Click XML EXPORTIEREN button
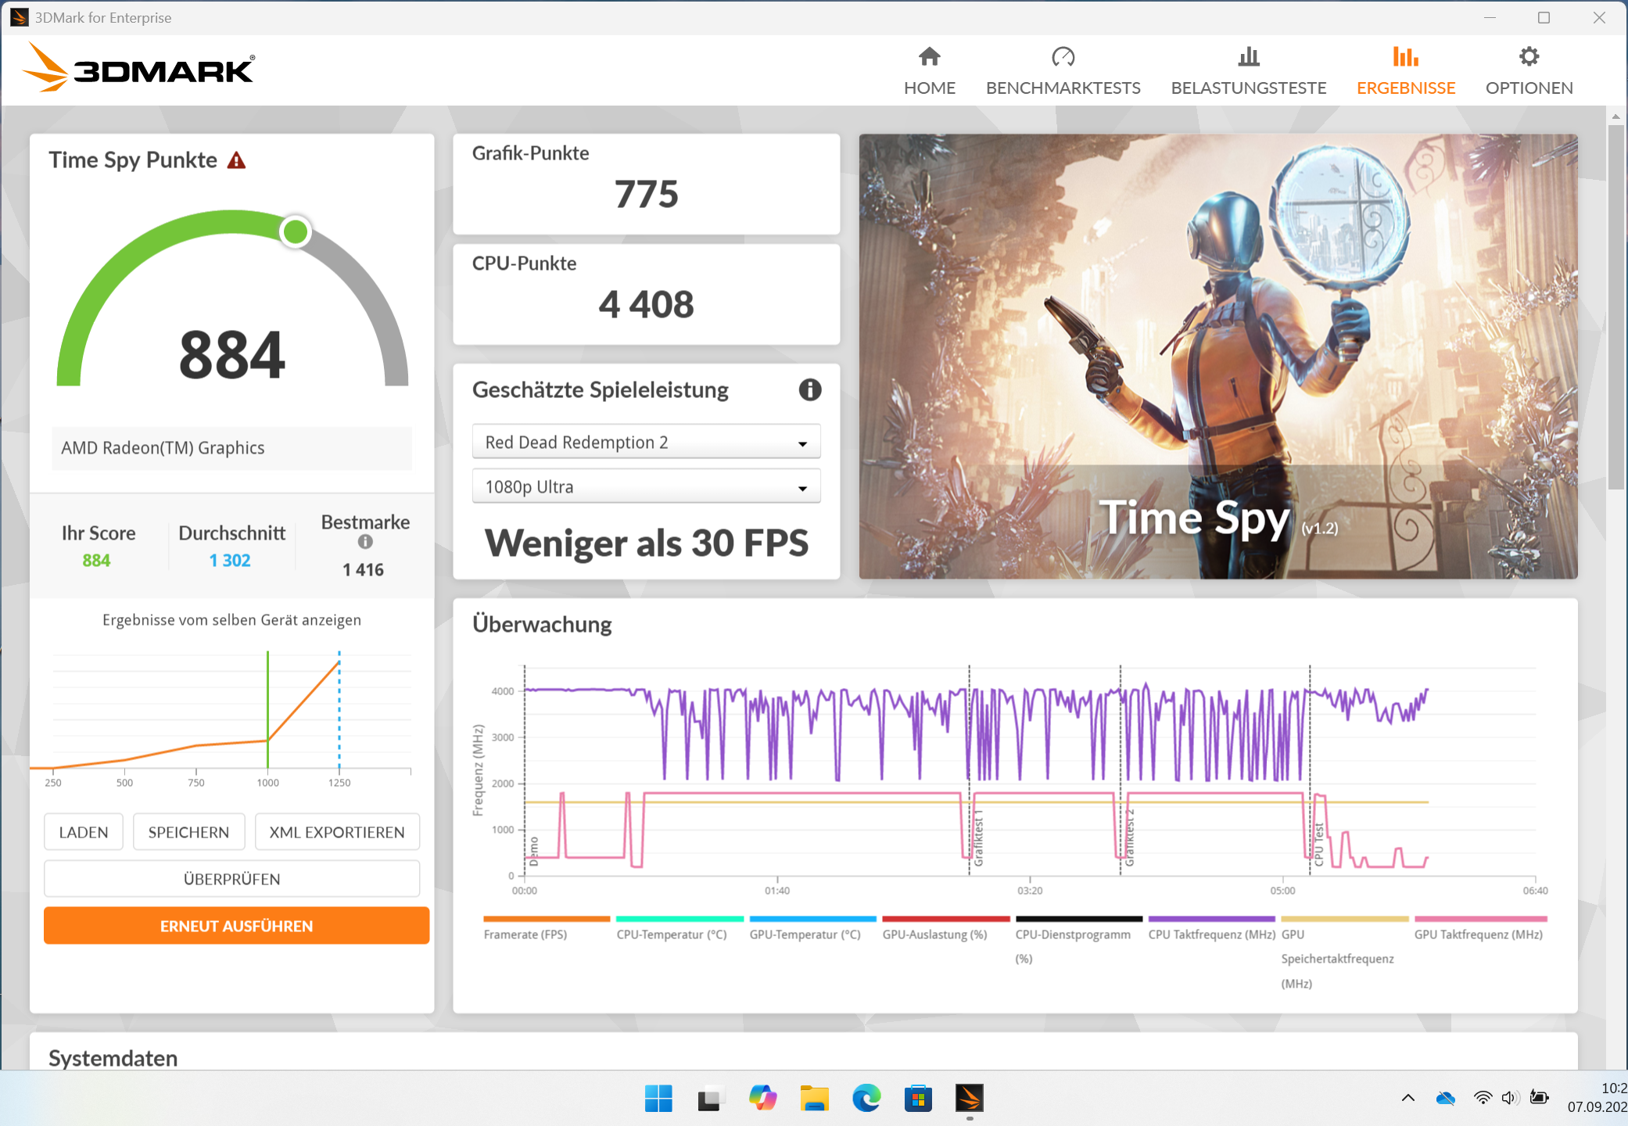The image size is (1628, 1126). coord(337,832)
